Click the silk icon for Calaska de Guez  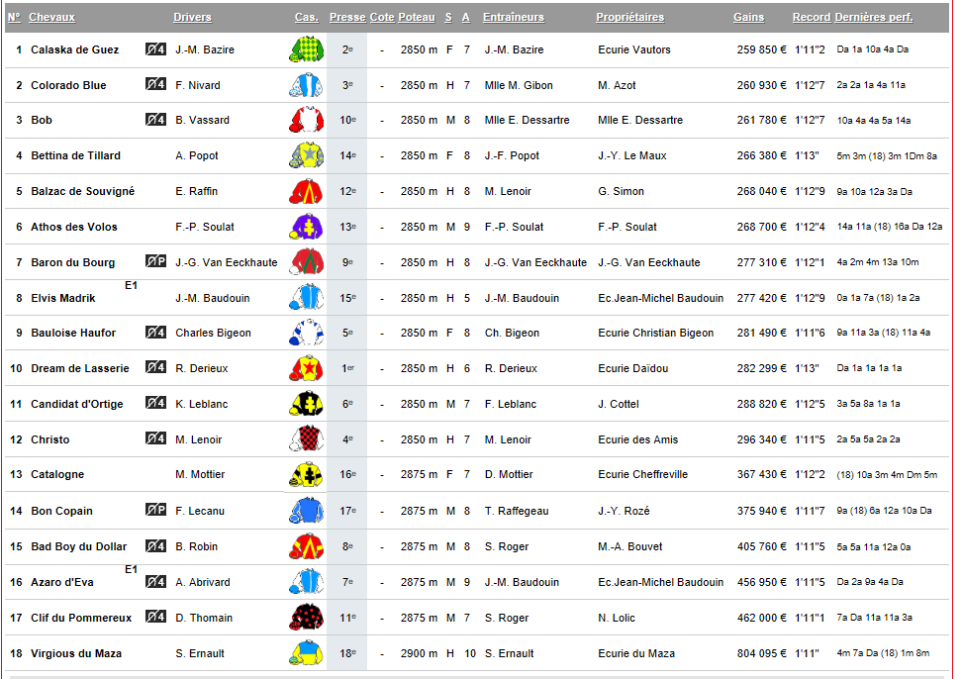(307, 49)
